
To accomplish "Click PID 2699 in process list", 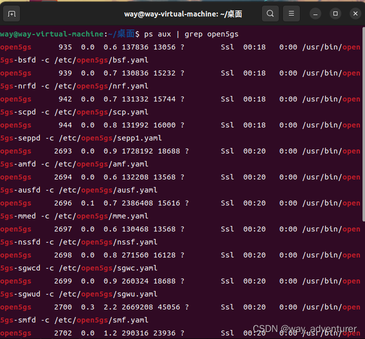I will [63, 281].
